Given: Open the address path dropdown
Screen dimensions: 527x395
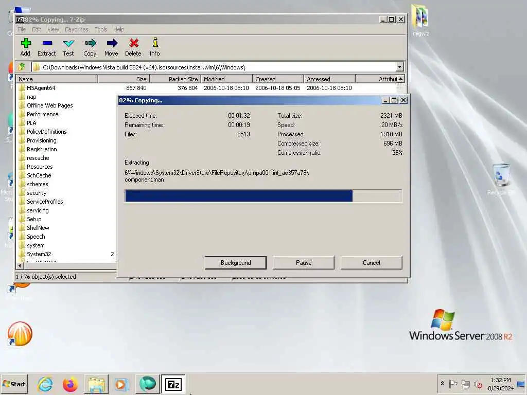Looking at the screenshot, I should pos(399,67).
